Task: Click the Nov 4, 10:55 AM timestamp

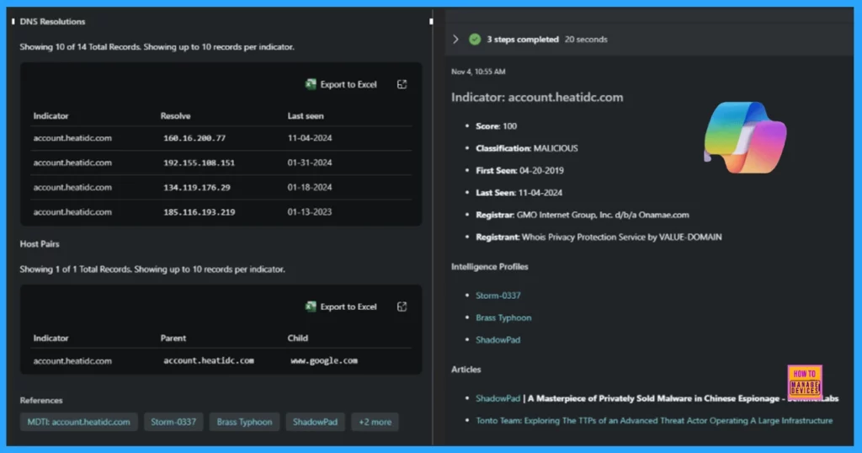Action: pos(478,72)
